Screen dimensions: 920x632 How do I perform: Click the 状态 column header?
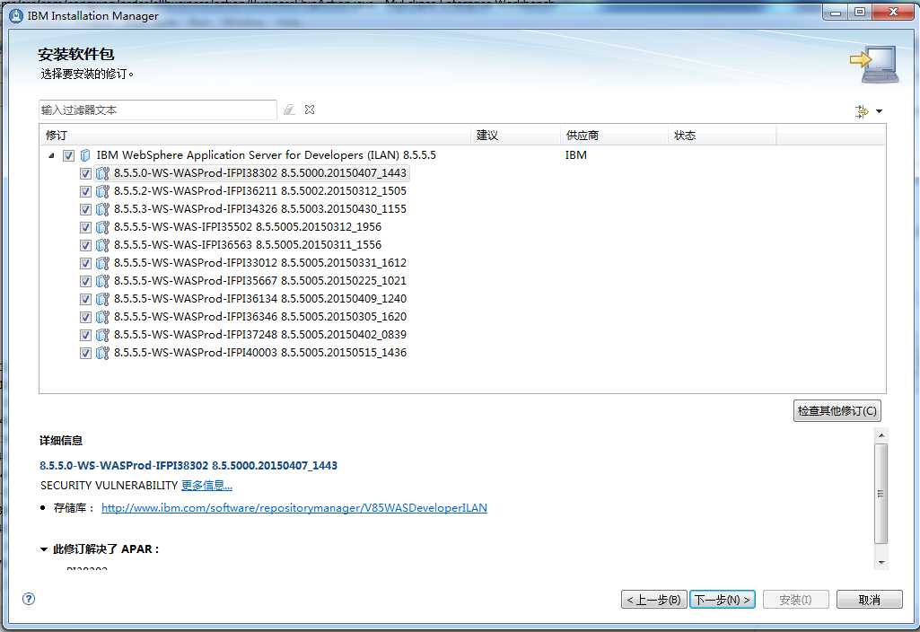(x=723, y=135)
